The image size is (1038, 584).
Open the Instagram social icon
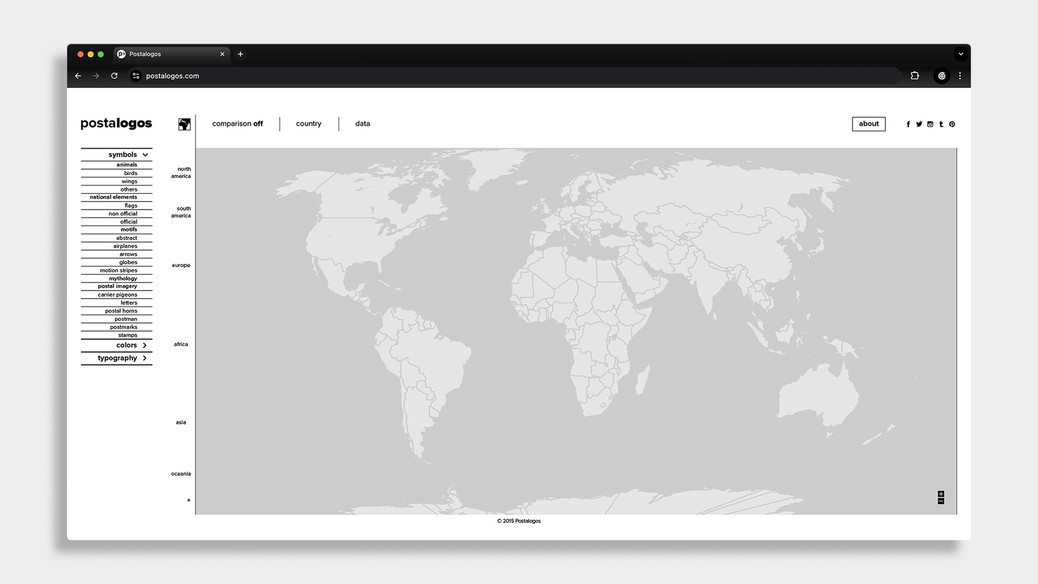point(930,124)
